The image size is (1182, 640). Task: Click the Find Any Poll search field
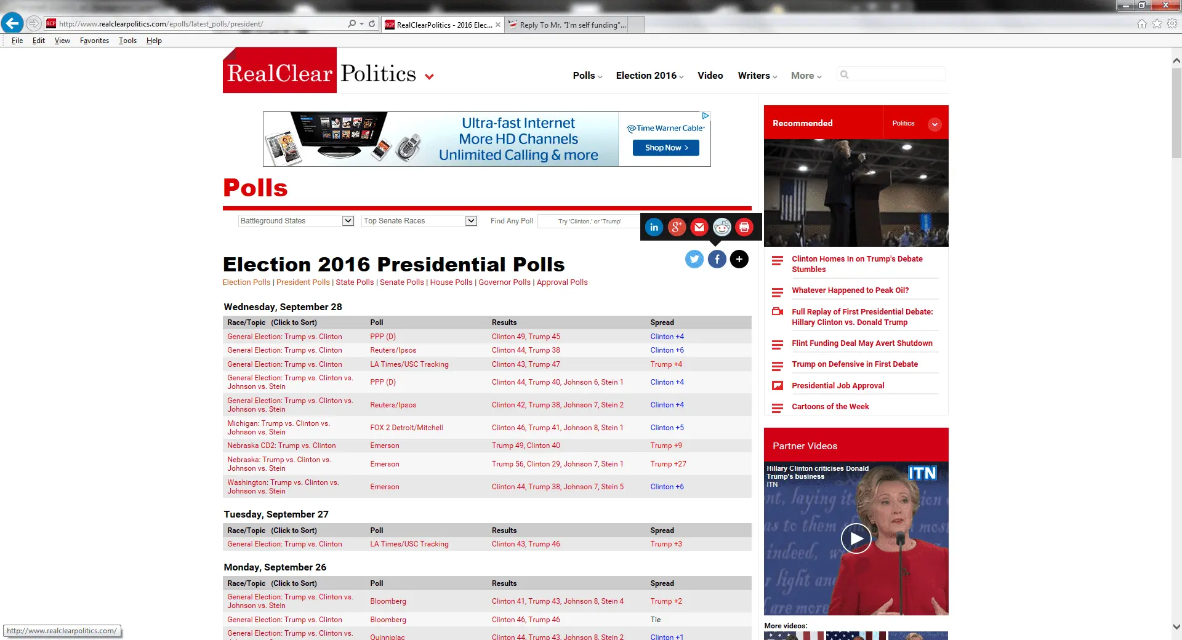click(x=589, y=221)
